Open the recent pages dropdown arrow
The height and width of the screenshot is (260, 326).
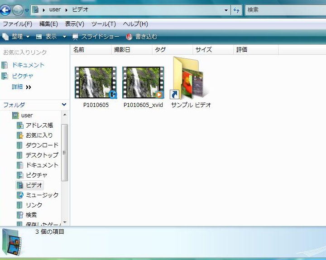tap(27, 10)
